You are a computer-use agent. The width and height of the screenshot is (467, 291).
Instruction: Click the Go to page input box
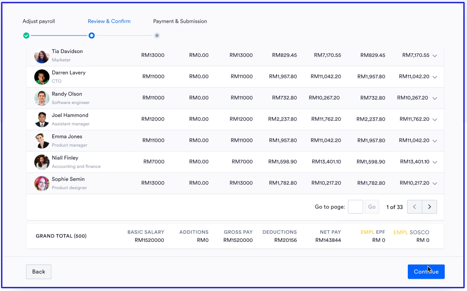355,207
